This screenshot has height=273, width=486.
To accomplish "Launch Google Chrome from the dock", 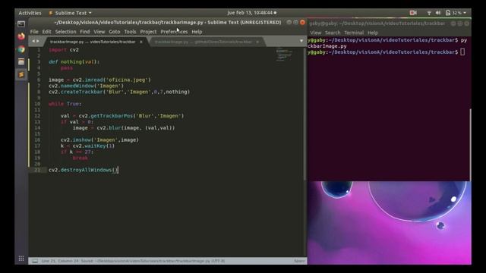I will point(21,49).
